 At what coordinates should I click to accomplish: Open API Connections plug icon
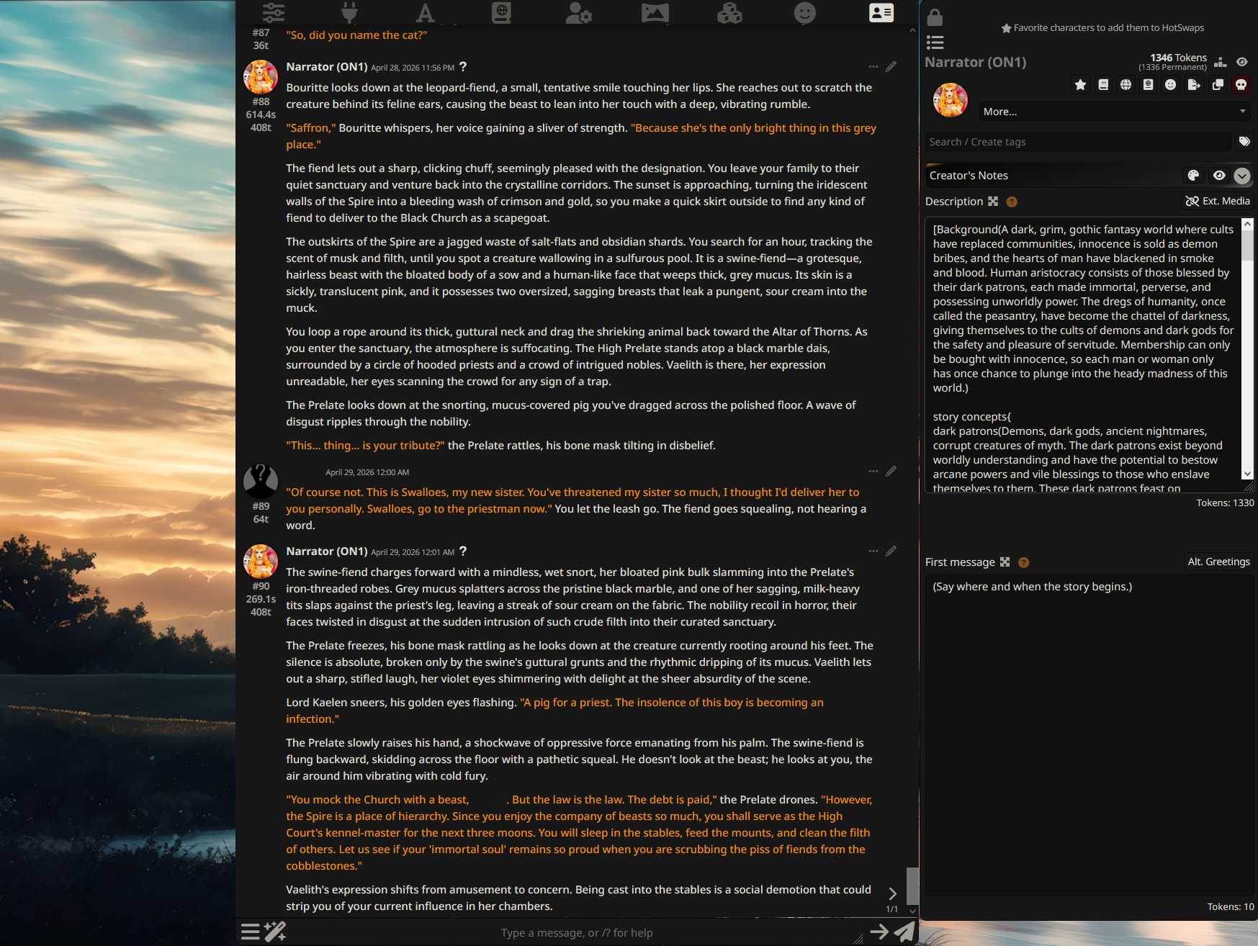pyautogui.click(x=349, y=12)
